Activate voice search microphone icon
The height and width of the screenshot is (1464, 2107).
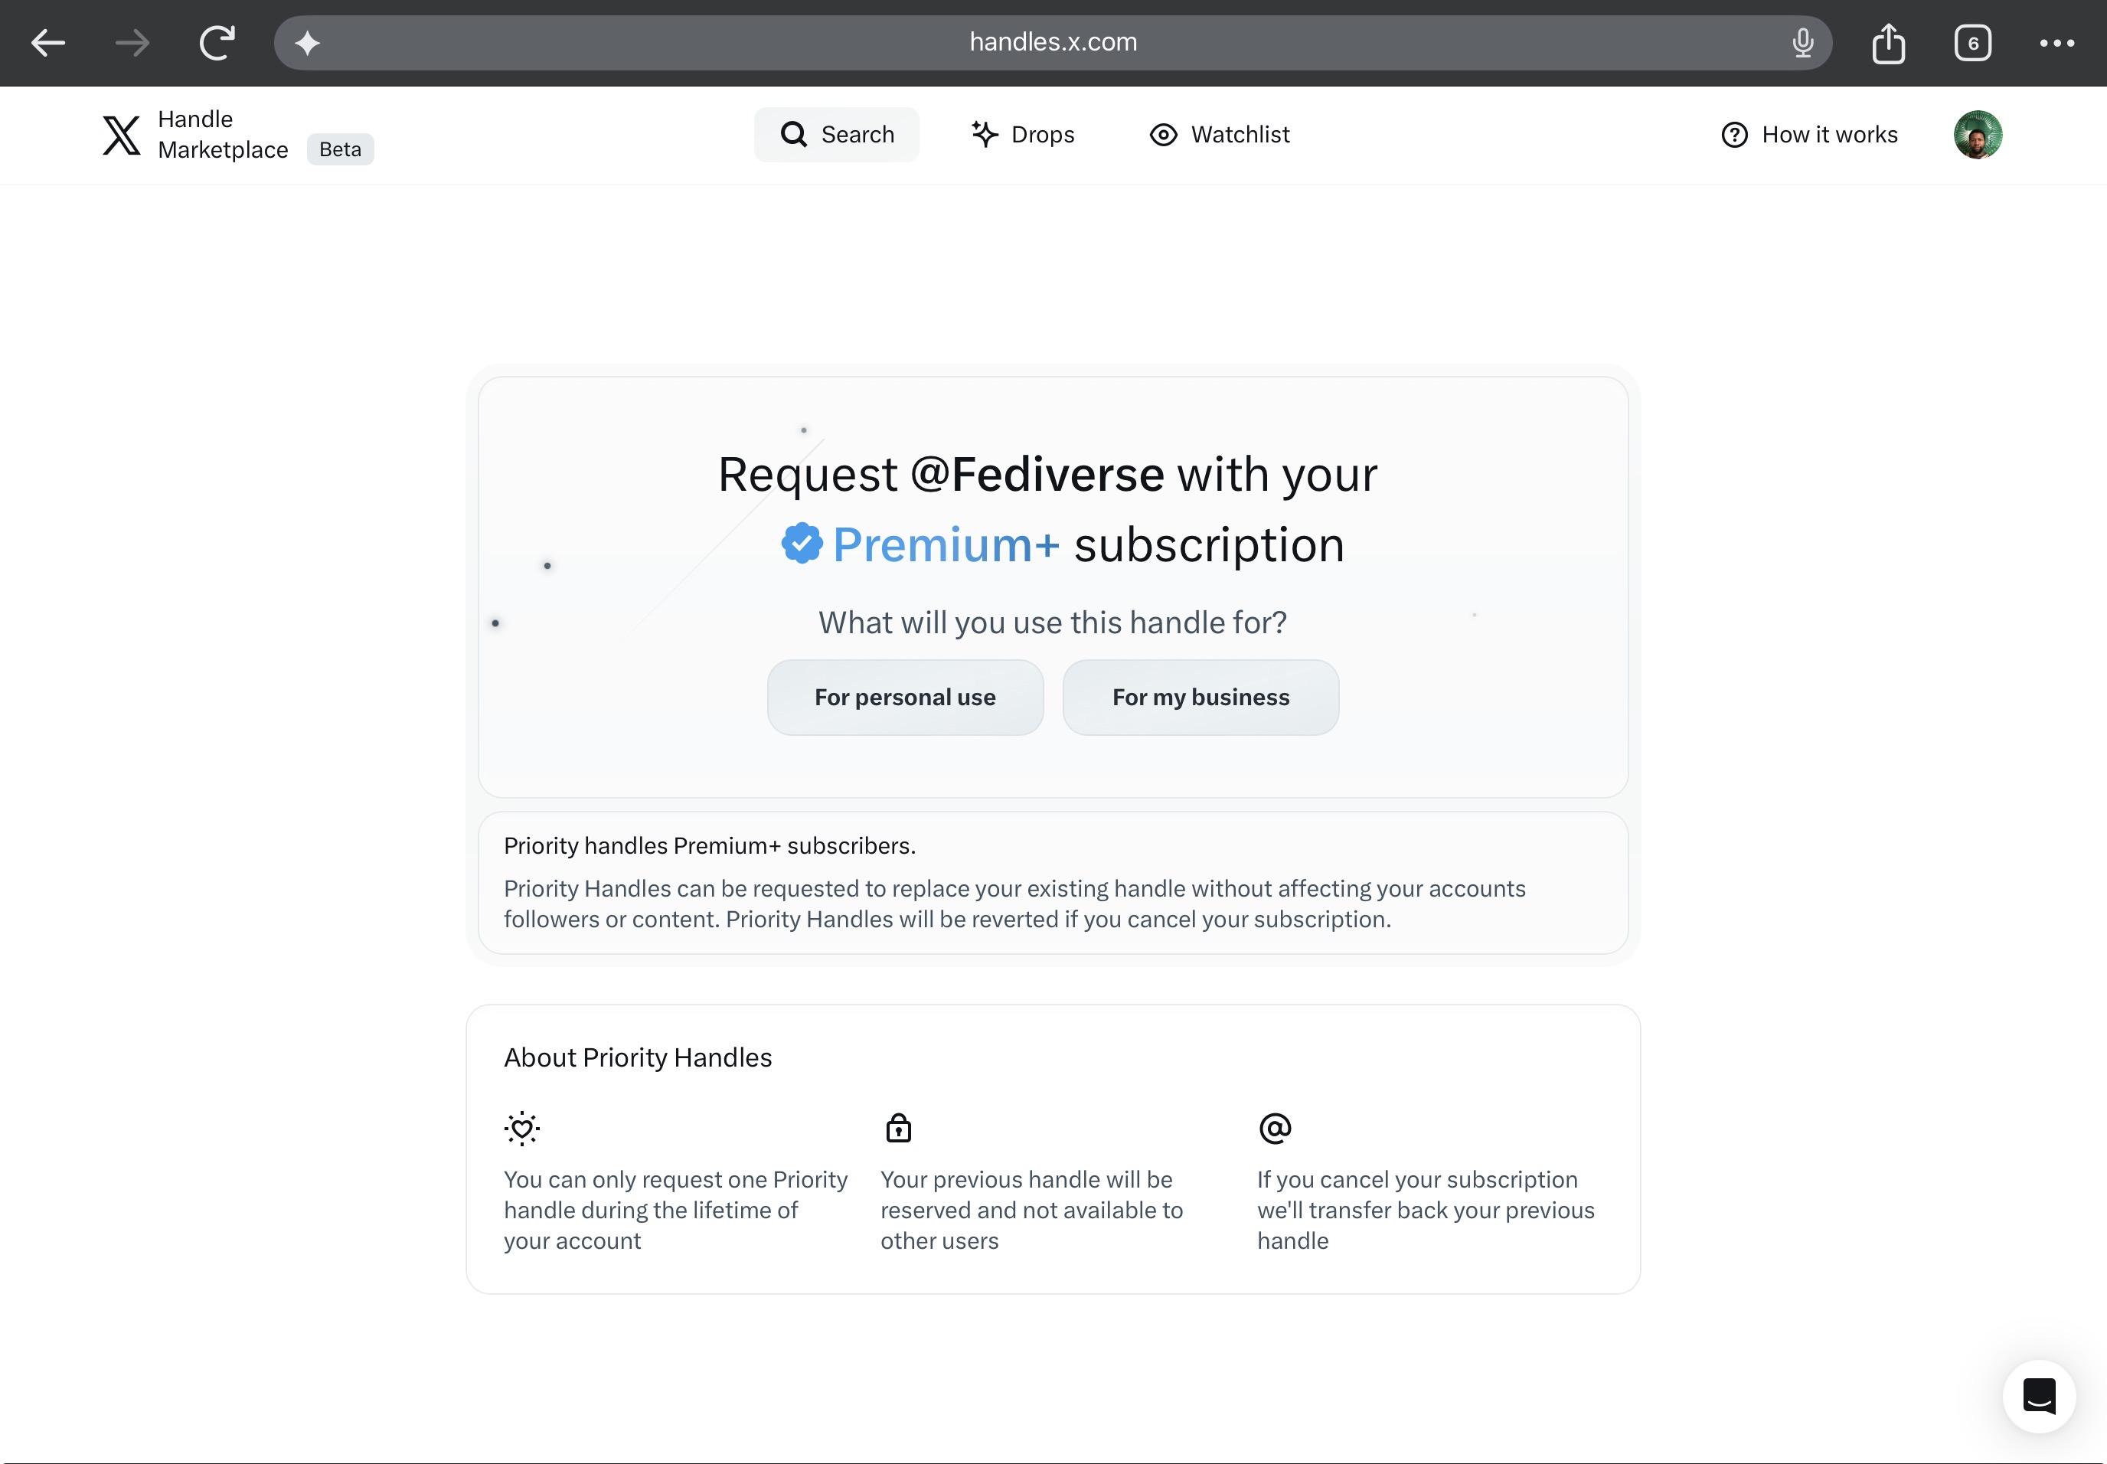(1802, 42)
